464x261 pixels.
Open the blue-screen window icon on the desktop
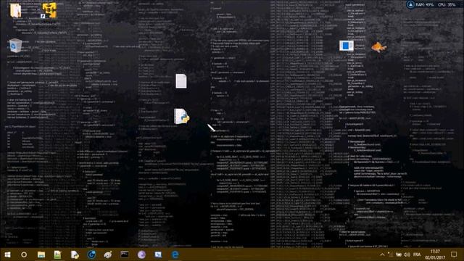[347, 46]
